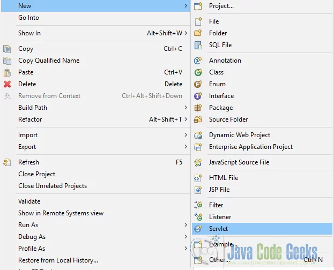Image resolution: width=334 pixels, height=270 pixels.
Task: Click the JSP File icon
Action: [198, 190]
